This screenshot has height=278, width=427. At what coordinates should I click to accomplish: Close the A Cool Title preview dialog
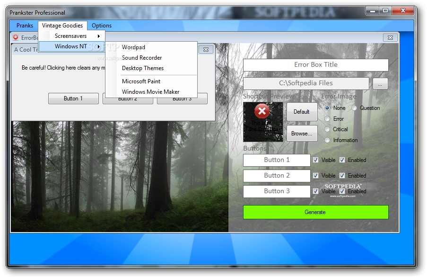point(206,49)
